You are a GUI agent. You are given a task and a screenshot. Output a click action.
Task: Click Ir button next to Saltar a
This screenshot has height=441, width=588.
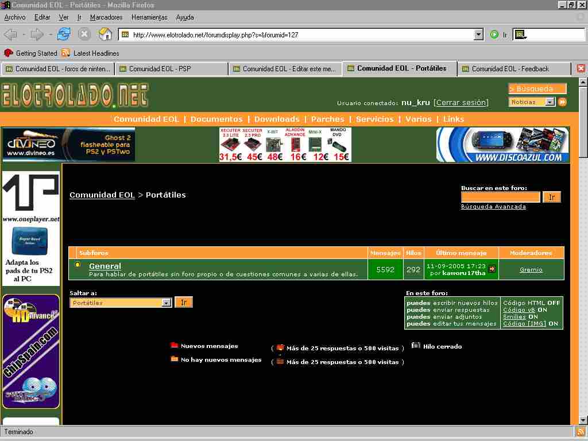(184, 302)
